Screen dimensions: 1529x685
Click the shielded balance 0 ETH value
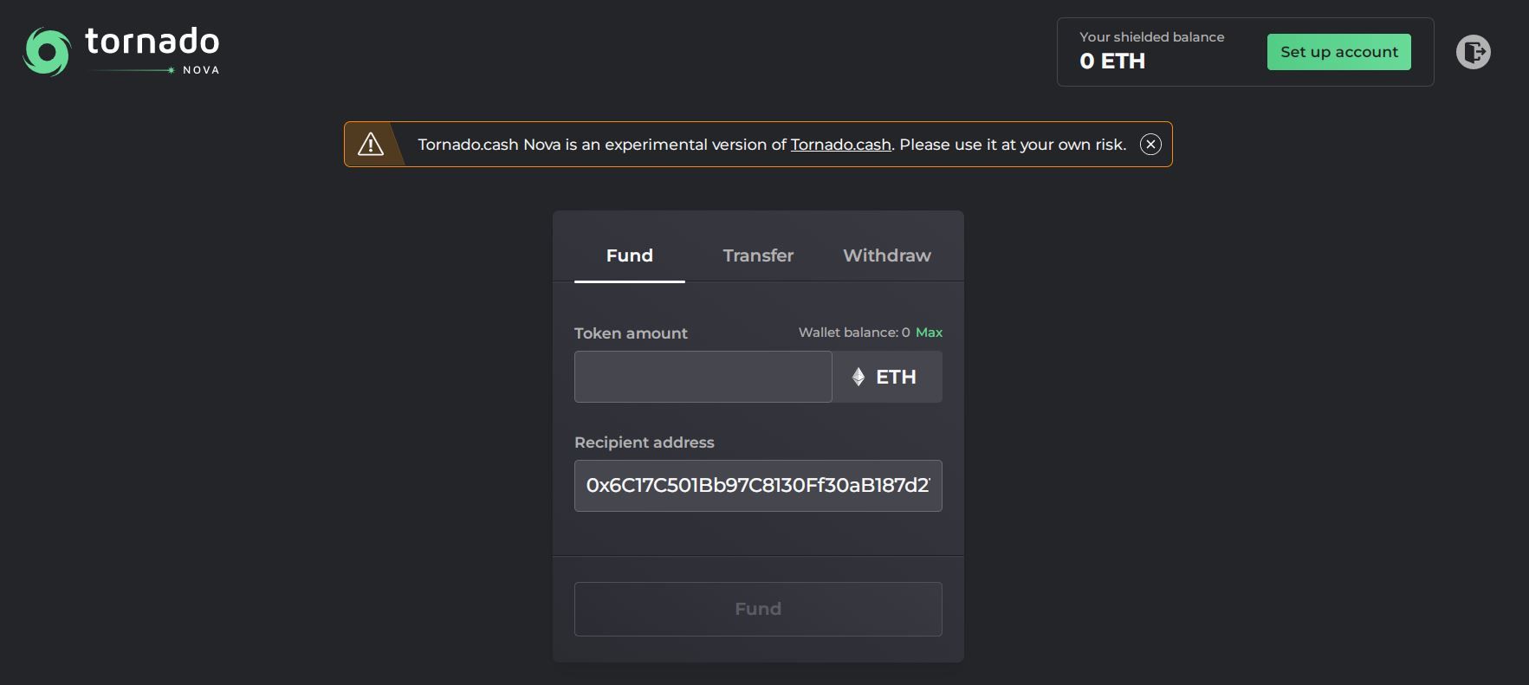(1112, 61)
